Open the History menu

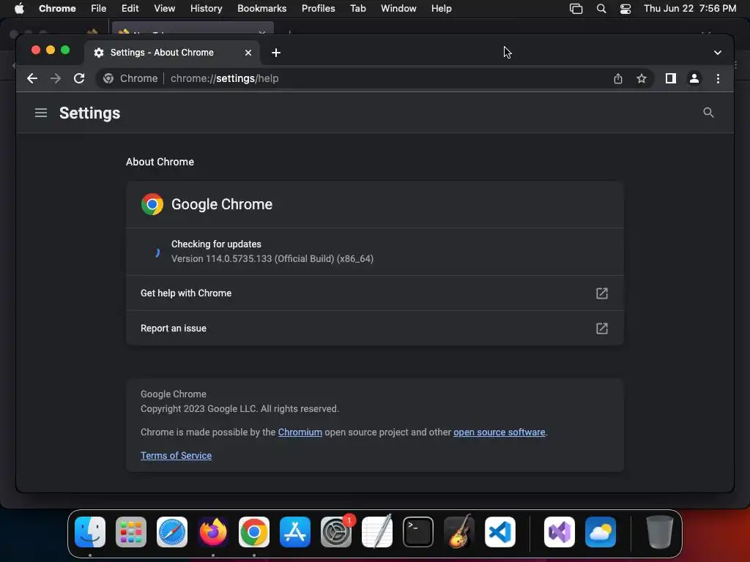tap(206, 8)
